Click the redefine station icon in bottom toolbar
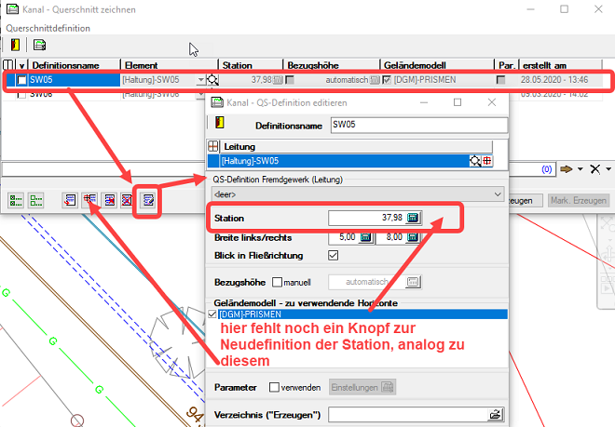Image resolution: width=615 pixels, height=427 pixels. [x=90, y=199]
